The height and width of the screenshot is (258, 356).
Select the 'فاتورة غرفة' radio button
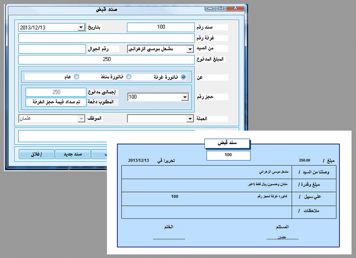(184, 77)
